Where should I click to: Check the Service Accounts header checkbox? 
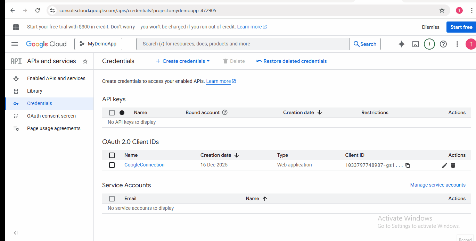[x=112, y=199]
